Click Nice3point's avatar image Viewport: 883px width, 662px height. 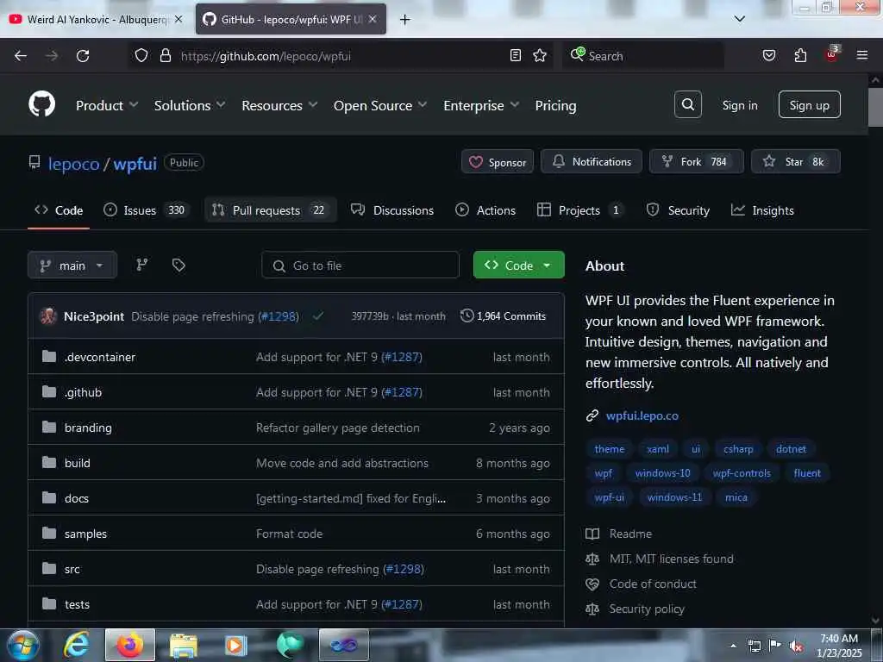pyautogui.click(x=48, y=315)
